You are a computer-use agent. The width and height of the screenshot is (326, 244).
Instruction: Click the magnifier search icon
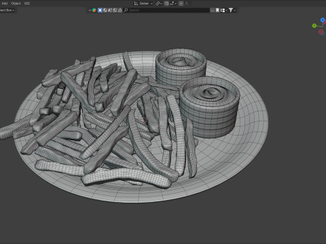(126, 10)
